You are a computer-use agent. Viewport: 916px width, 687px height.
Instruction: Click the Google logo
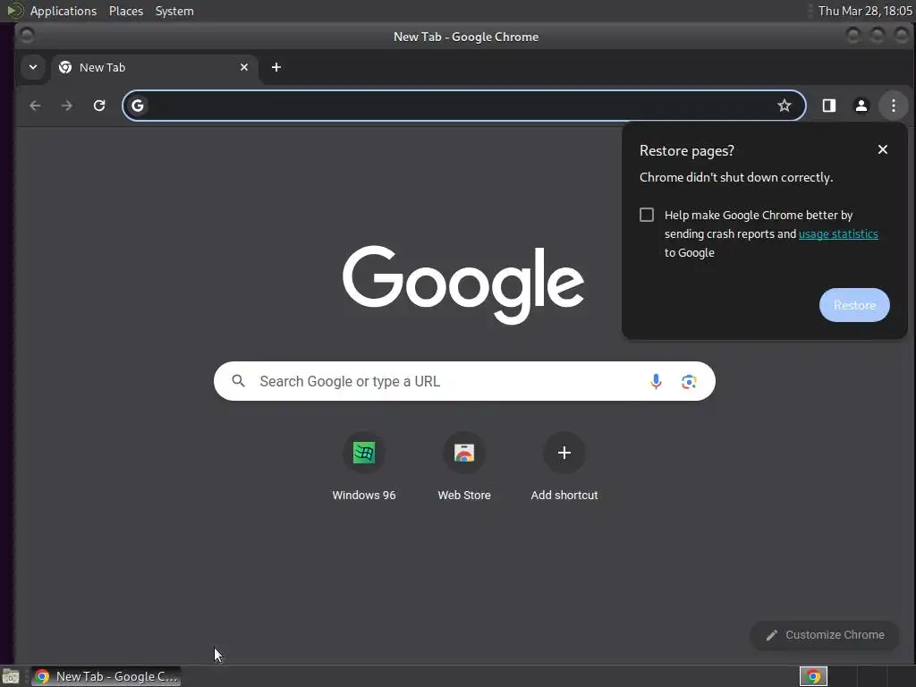coord(463,284)
